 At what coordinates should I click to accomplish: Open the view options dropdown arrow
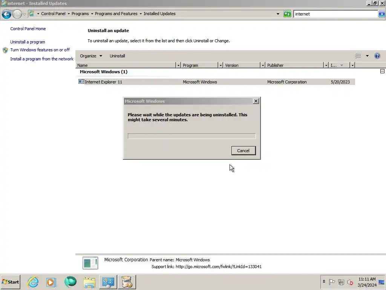(367, 56)
